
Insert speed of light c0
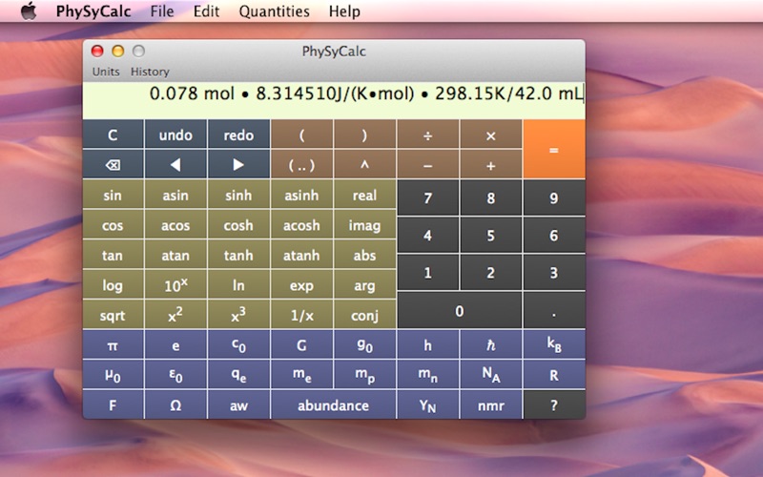point(238,345)
